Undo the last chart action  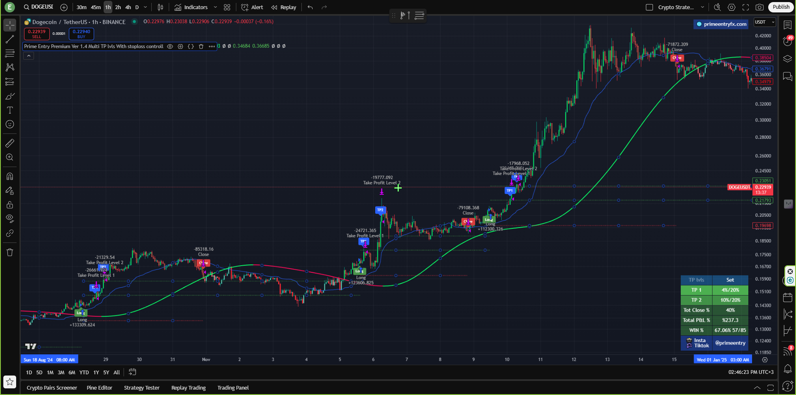click(310, 7)
